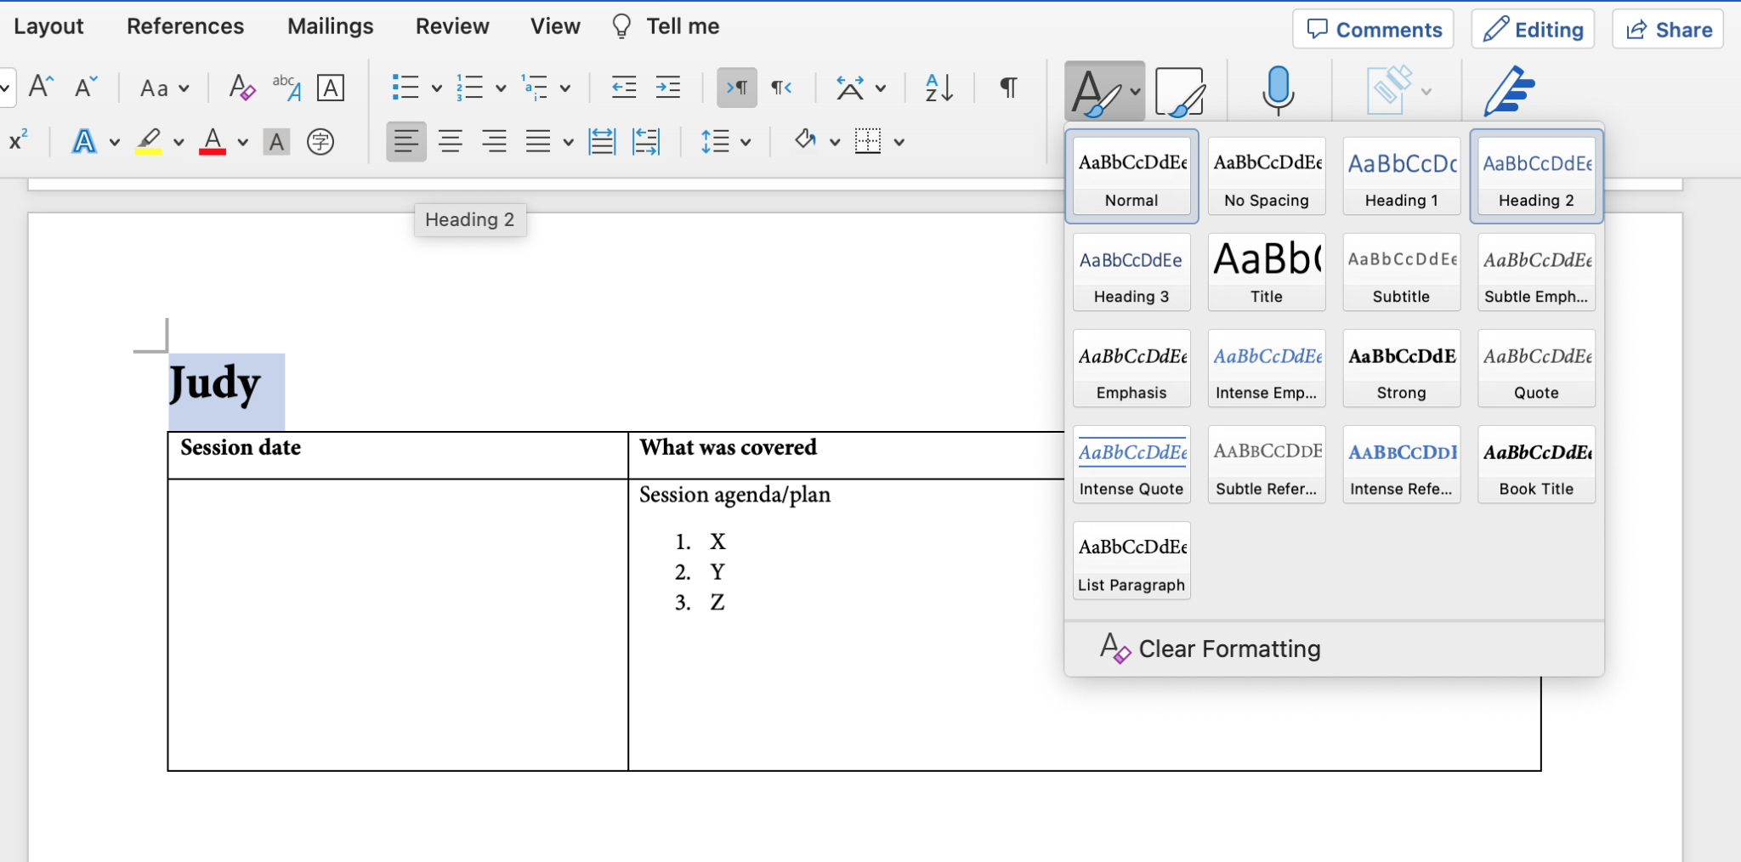1741x862 pixels.
Task: Center align the selected text
Action: pyautogui.click(x=450, y=141)
